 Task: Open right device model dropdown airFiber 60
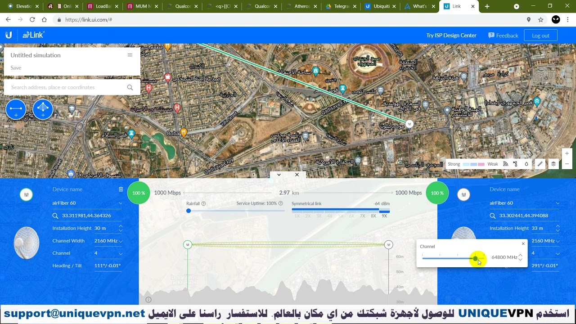pos(525,203)
